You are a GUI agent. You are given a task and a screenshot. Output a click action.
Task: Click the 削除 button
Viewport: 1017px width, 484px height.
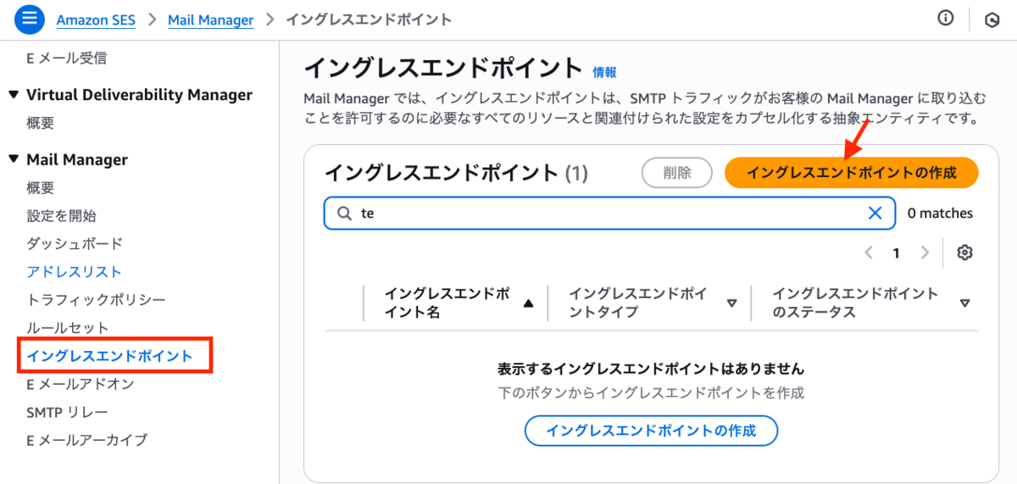pyautogui.click(x=676, y=173)
